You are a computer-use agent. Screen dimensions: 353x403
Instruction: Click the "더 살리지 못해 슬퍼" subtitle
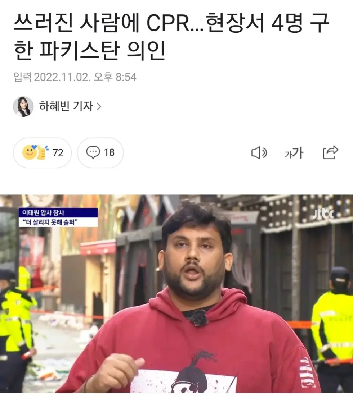58,222
